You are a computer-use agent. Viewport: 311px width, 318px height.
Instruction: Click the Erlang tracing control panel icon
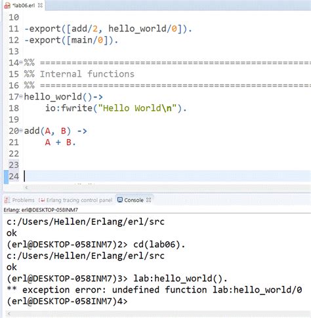point(41,200)
